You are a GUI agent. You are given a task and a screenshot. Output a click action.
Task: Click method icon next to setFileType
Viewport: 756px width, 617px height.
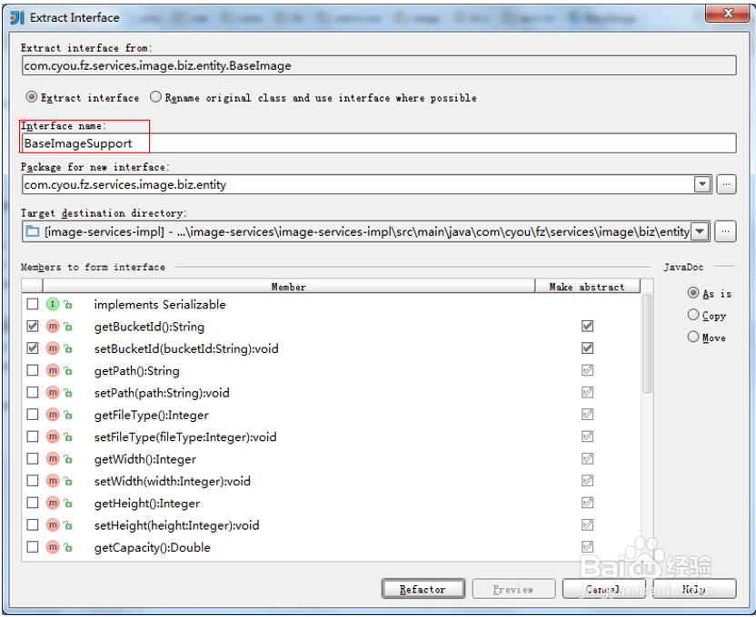click(53, 436)
